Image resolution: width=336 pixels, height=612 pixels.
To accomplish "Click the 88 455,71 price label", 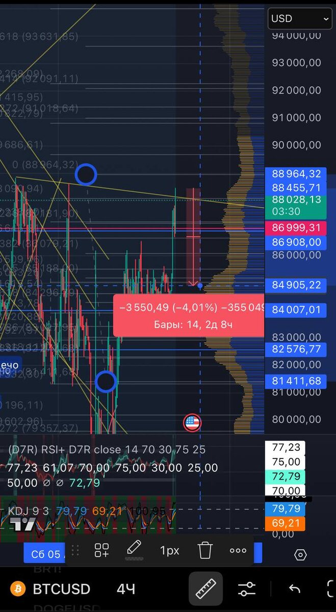I will pyautogui.click(x=296, y=187).
